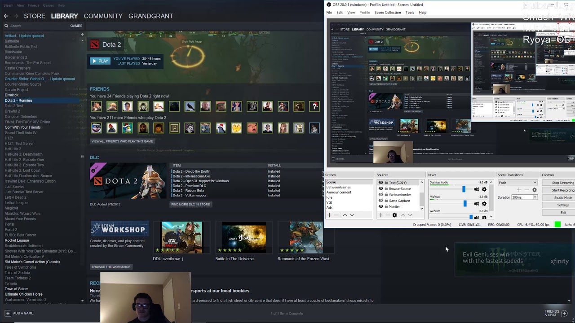Open first friend avatar playing Dota 2
The image size is (575, 323).
pyautogui.click(x=96, y=106)
